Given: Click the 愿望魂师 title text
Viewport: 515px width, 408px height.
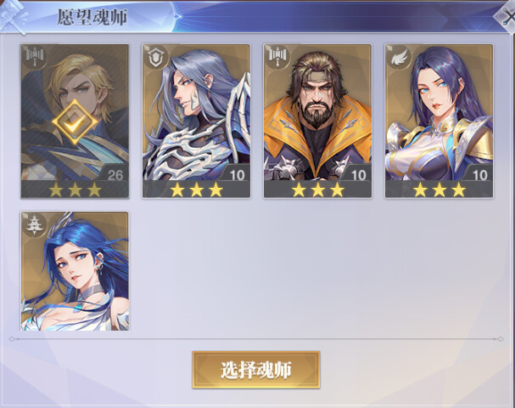Looking at the screenshot, I should 92,17.
